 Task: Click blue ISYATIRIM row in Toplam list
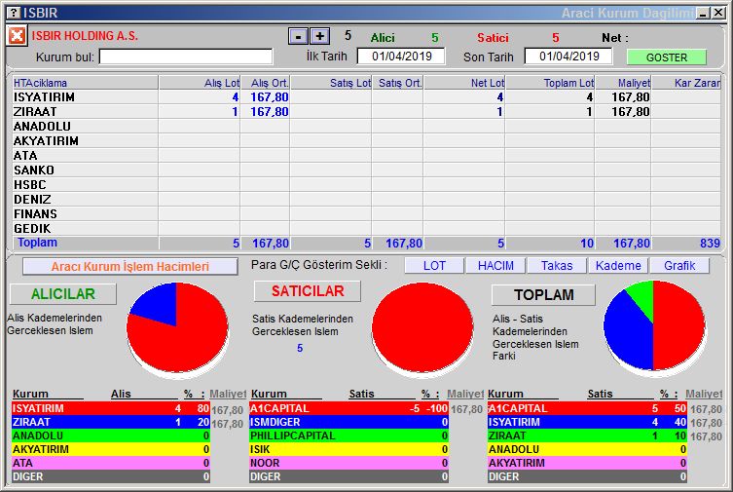click(x=587, y=422)
